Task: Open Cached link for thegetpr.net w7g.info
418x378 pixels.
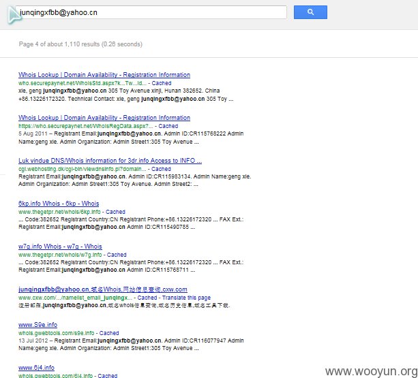Action: 117,255
